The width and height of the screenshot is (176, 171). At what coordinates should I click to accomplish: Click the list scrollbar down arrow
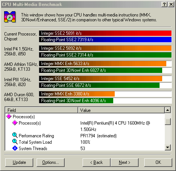168,147
